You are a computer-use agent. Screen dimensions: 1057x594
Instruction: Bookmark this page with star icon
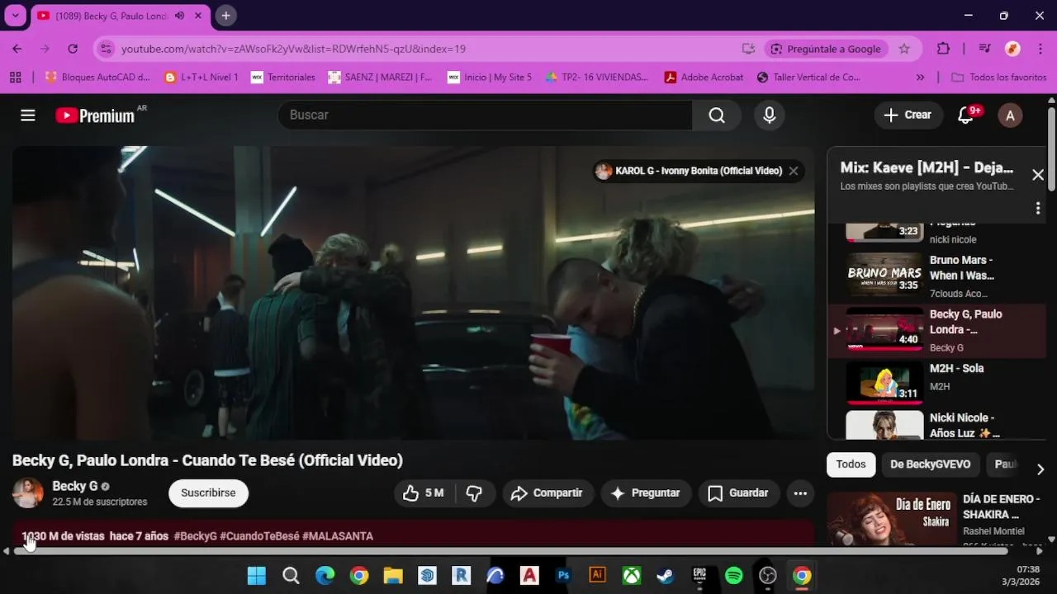(x=904, y=49)
